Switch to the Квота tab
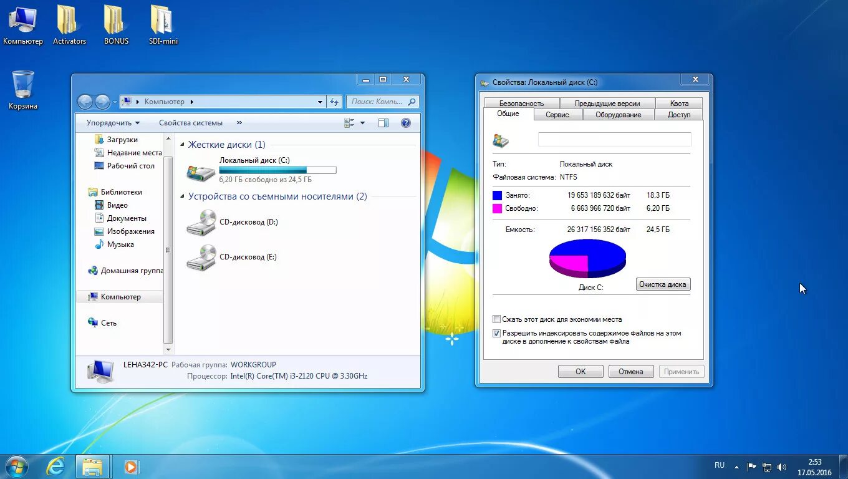Viewport: 848px width, 479px height. (679, 104)
